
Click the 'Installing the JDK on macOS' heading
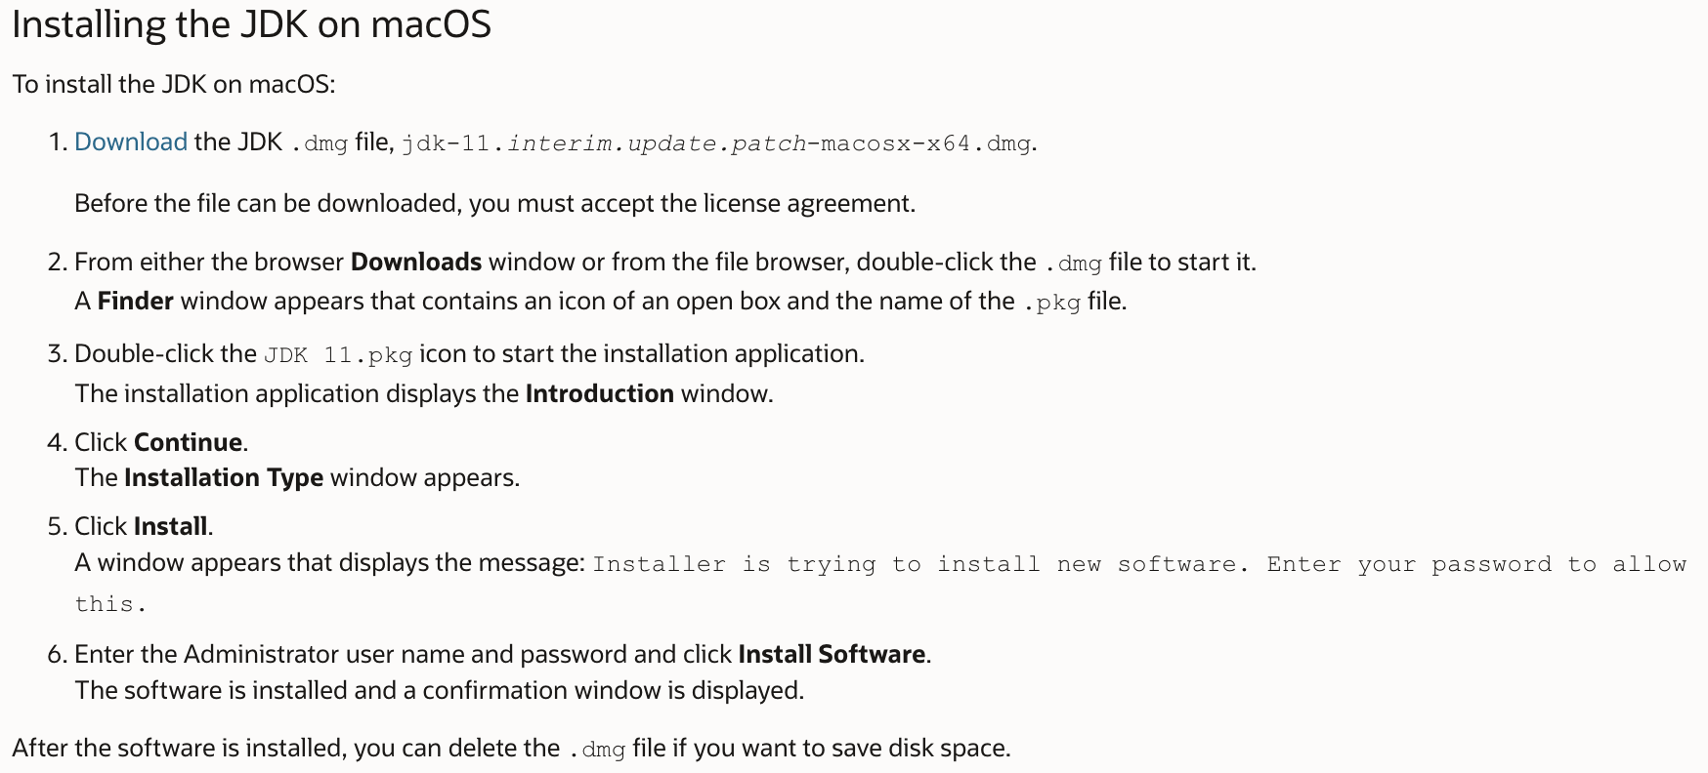[x=251, y=24]
